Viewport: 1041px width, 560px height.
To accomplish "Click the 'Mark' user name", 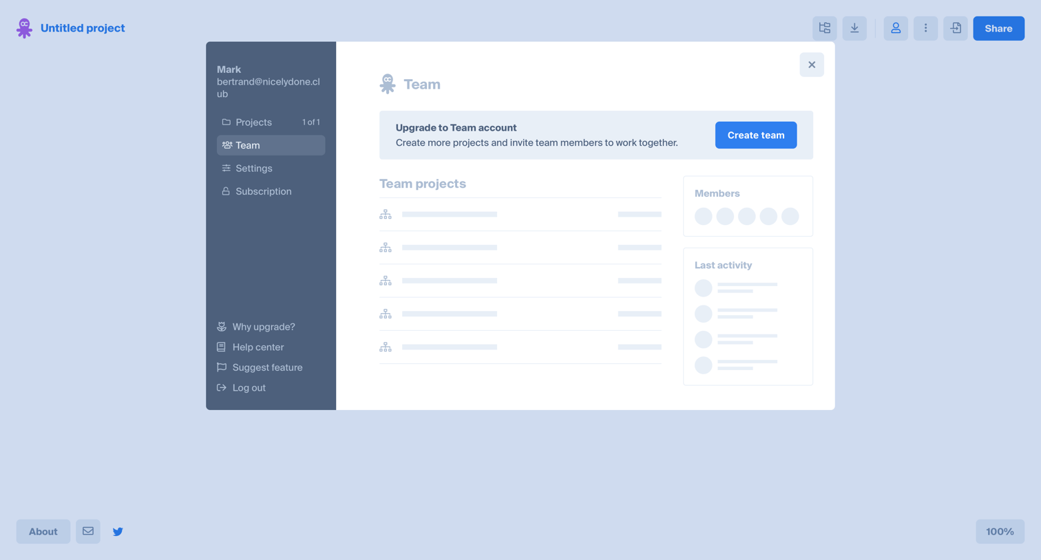I will coord(229,69).
